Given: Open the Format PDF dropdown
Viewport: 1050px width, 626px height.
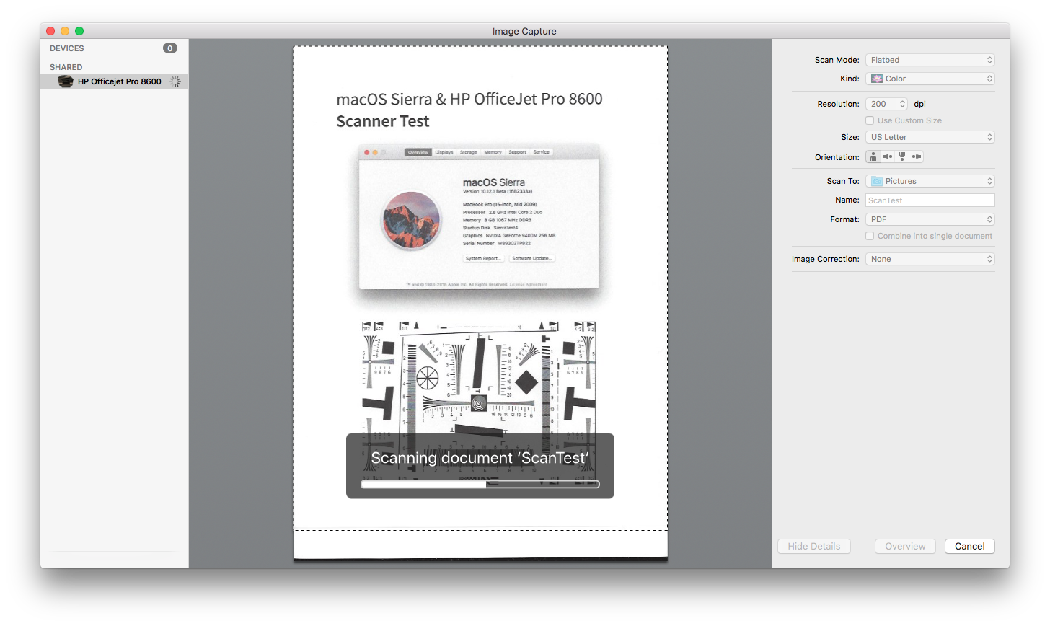Looking at the screenshot, I should (x=930, y=219).
